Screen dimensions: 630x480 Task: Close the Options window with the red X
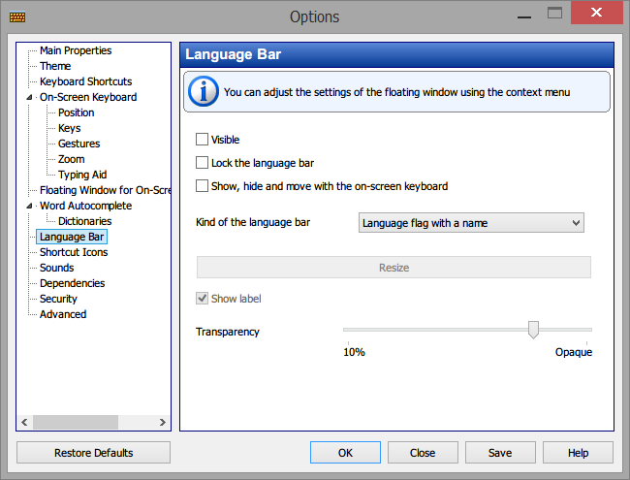(x=596, y=13)
